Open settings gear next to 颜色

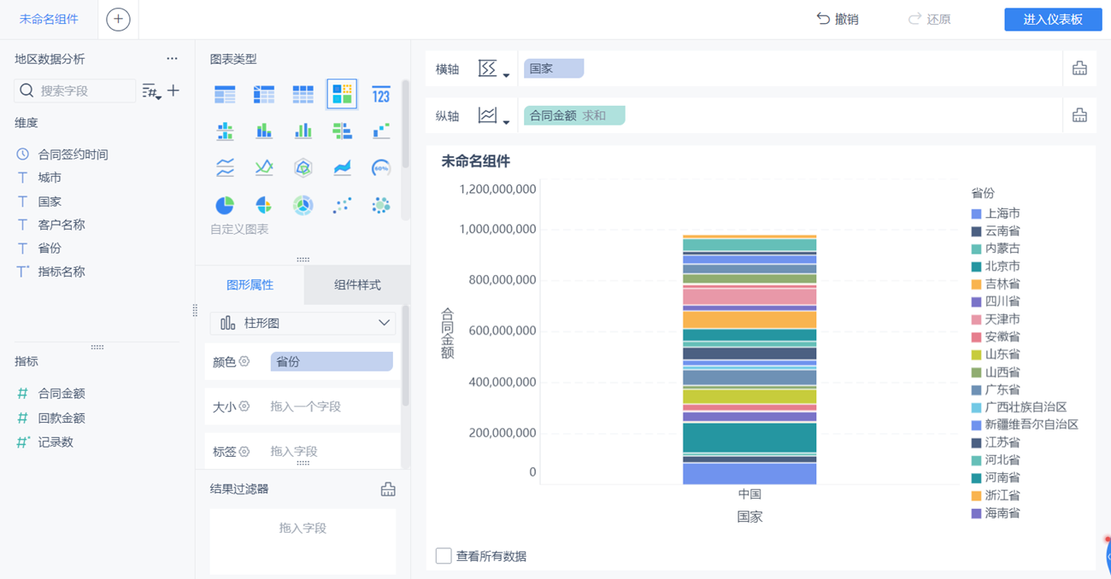click(244, 361)
